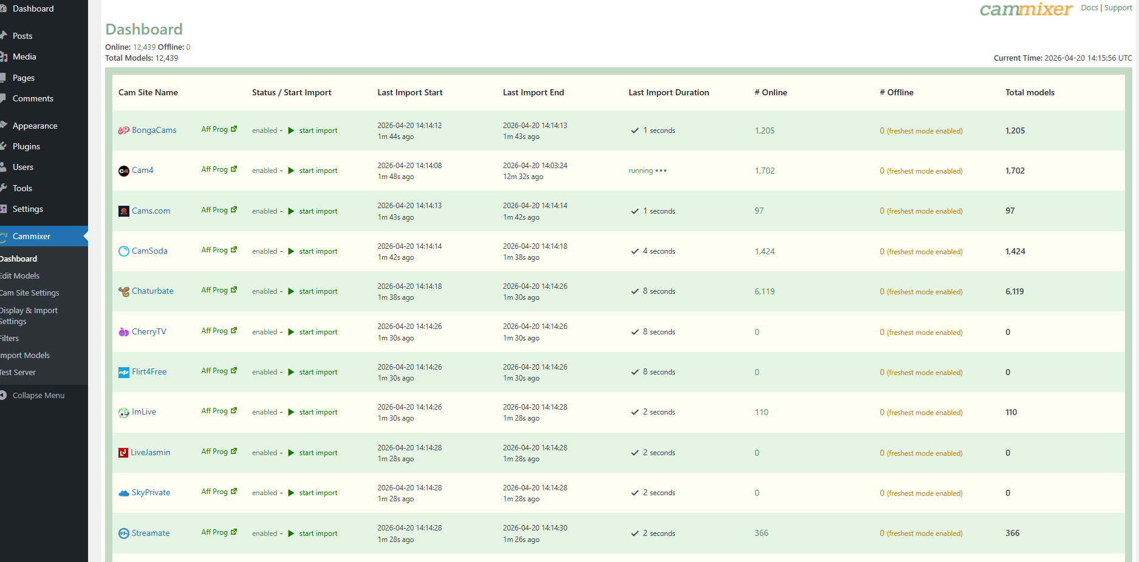Open the Docs link in header

point(1089,8)
